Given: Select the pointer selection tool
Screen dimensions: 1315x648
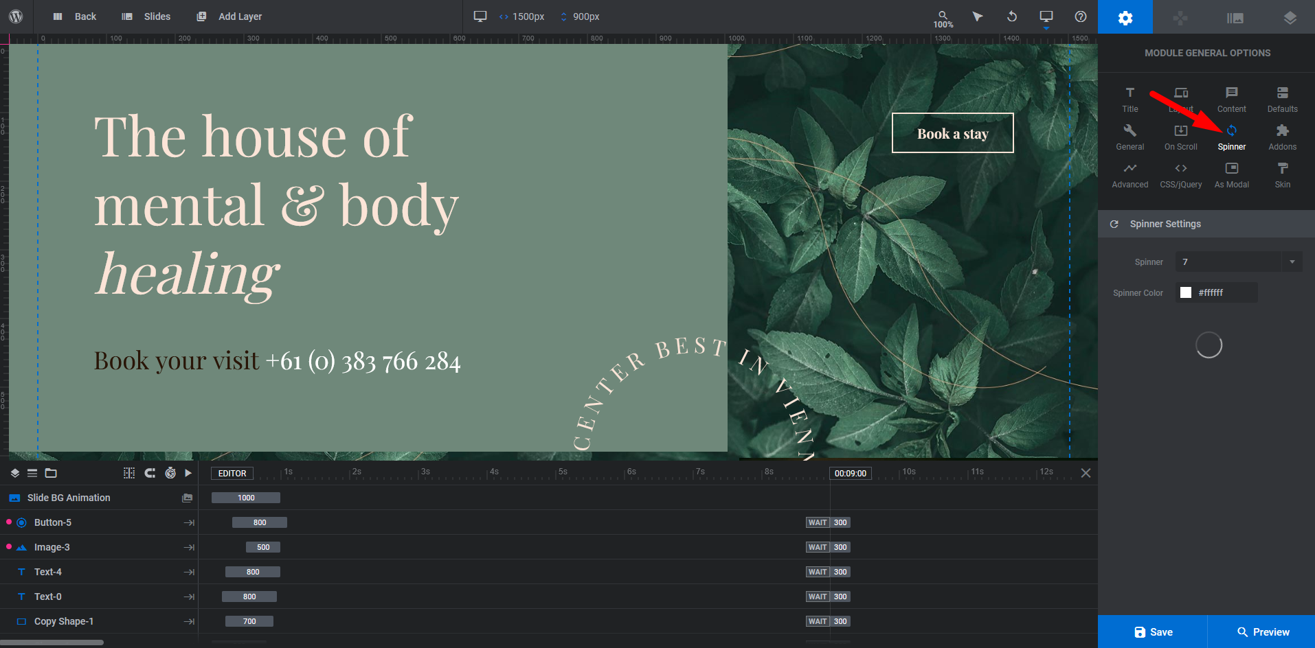Looking at the screenshot, I should [977, 16].
